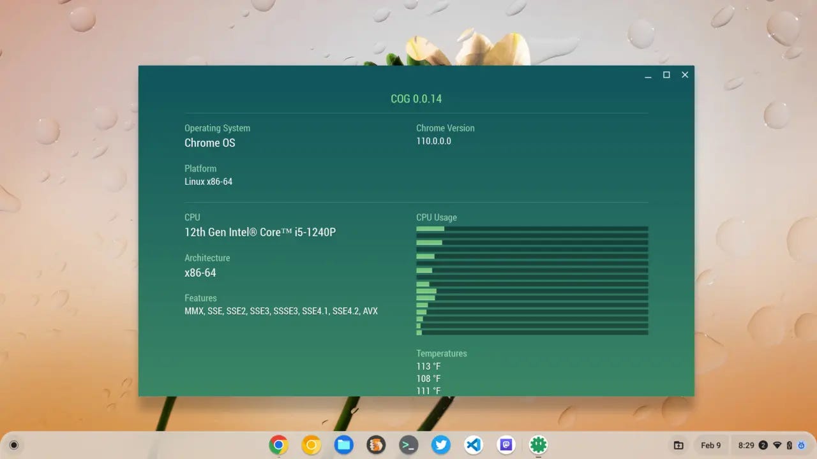The height and width of the screenshot is (459, 817).
Task: Open quick settings at 8:29 clock
Action: pos(746,445)
